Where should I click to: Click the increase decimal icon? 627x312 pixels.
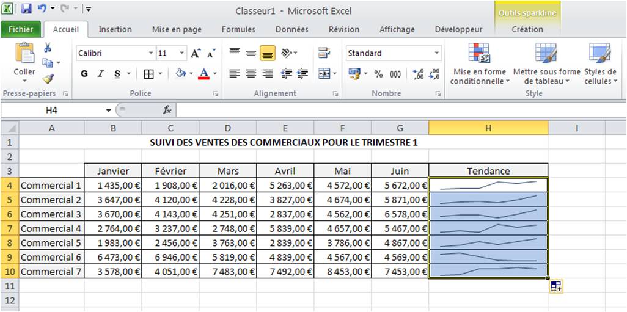pos(418,74)
